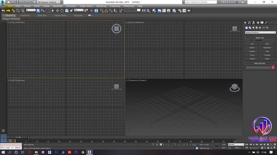Open the Selection Filter dropdown
Viewport: 277px width, 155px height.
31,10
